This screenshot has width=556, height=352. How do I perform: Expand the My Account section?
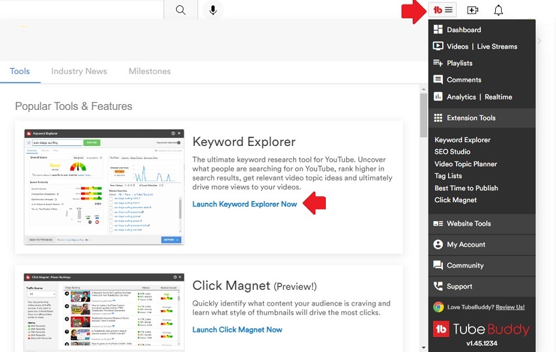pyautogui.click(x=482, y=245)
